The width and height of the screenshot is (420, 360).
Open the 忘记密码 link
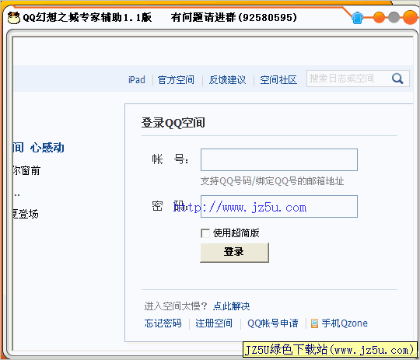[163, 323]
